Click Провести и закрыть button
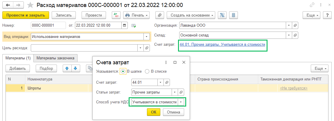Image resolution: width=334 pixels, height=121 pixels. [x=26, y=15]
